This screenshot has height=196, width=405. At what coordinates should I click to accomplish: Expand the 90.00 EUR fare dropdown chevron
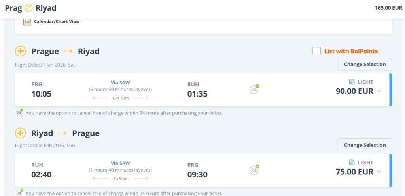point(379,91)
